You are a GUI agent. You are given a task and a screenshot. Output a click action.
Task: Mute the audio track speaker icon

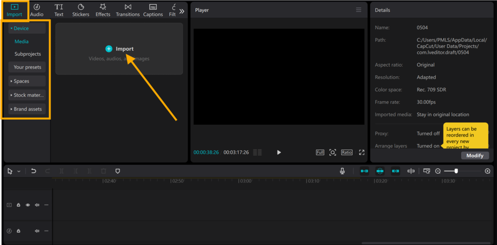37,231
